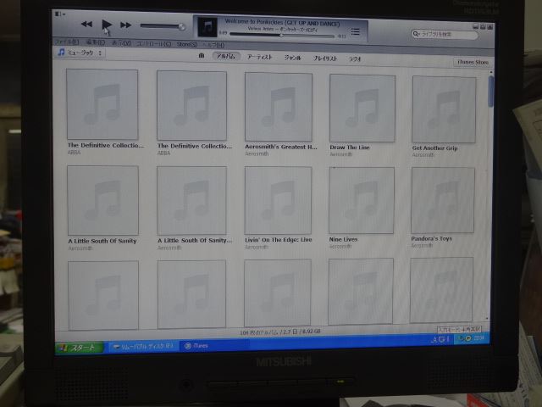
Task: Click the Next track fast-forward button
Action: (x=125, y=25)
